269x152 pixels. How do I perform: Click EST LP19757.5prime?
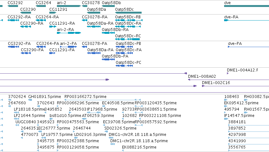point(57,135)
